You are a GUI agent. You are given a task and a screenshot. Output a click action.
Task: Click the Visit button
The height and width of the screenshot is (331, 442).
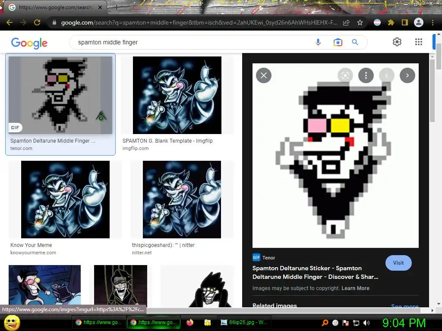(398, 263)
